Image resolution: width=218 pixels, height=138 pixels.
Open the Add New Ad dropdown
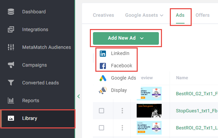point(126,38)
